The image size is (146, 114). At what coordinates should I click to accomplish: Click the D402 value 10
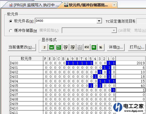click(130, 72)
